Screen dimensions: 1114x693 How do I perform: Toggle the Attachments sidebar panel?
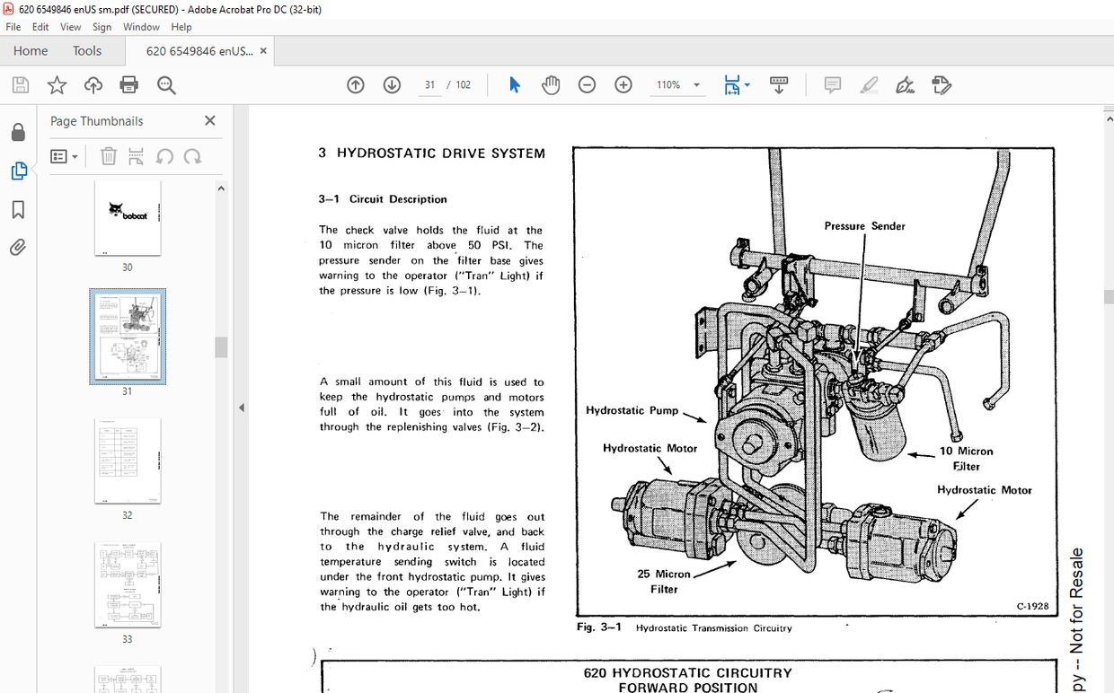click(x=19, y=247)
